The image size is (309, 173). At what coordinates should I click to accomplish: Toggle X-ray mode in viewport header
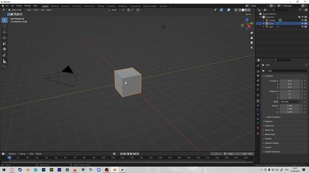coord(236,10)
